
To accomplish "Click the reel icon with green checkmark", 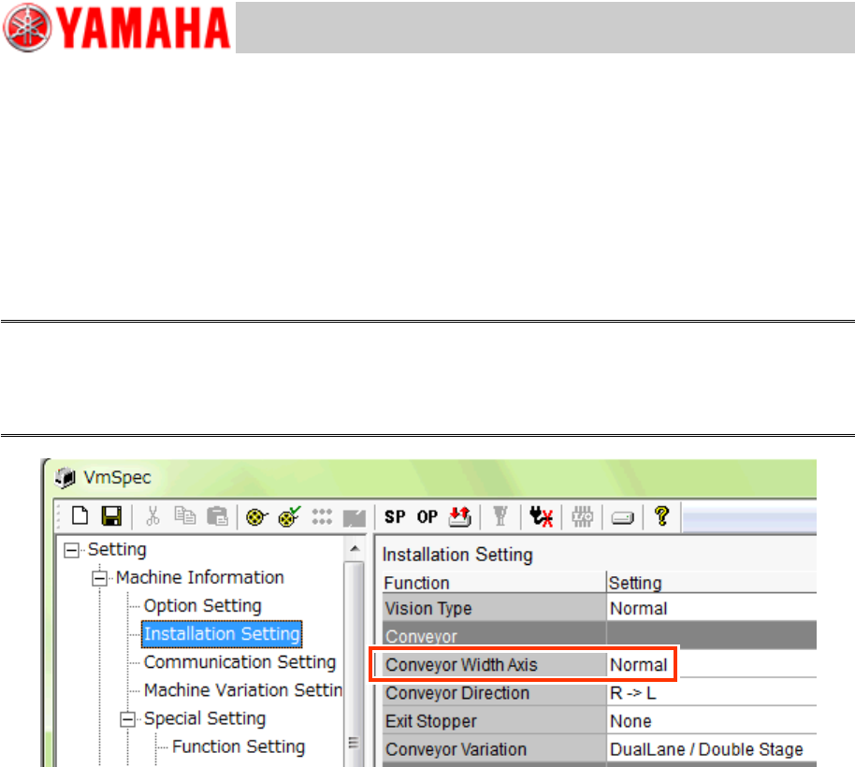I will 290,515.
